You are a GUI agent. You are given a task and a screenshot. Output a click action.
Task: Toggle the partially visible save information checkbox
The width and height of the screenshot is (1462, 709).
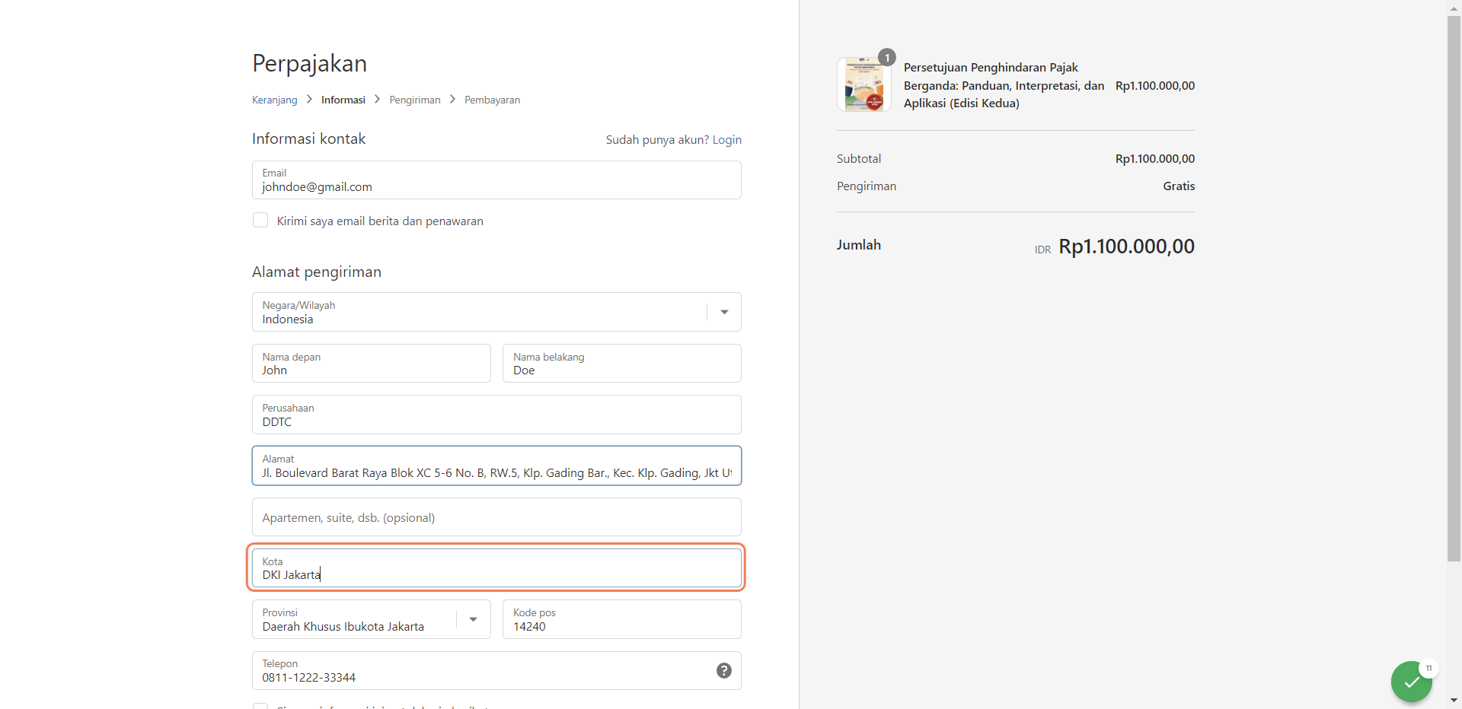(260, 706)
